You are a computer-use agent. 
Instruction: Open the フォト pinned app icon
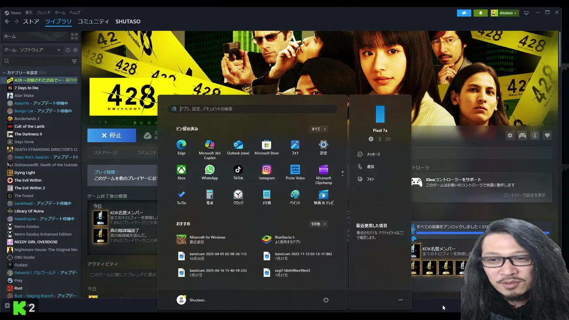(x=295, y=147)
